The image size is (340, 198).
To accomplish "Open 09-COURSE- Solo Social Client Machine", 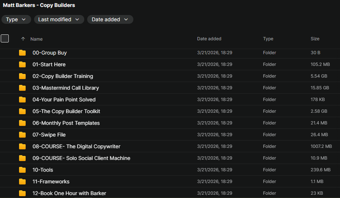I will 81,158.
